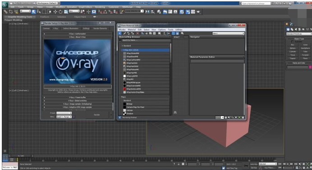Open the Mirror tool in main toolbar
Viewport: 312px width, 170px height.
[147, 12]
